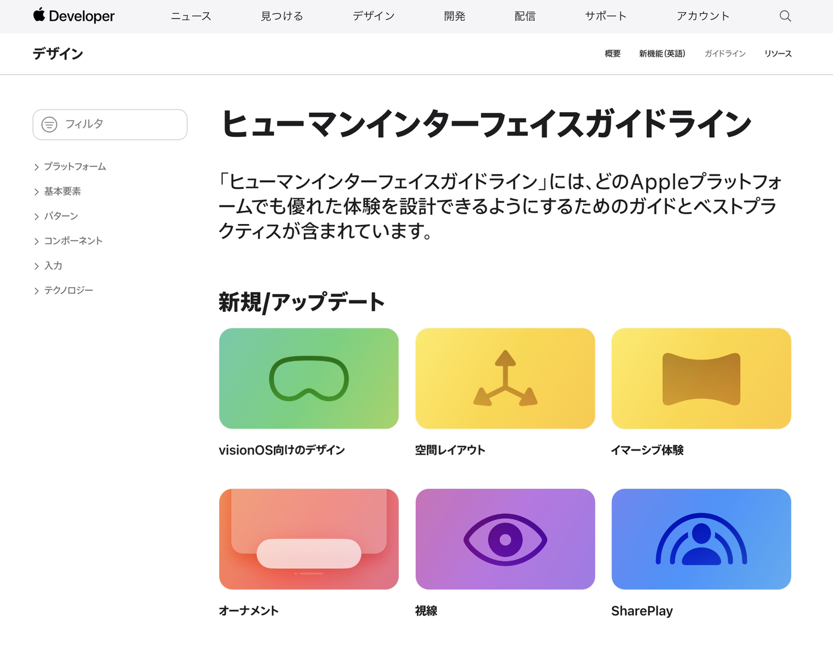Screen dimensions: 833x651
Task: Click the 新規/アップデート section heading
Action: click(x=301, y=302)
